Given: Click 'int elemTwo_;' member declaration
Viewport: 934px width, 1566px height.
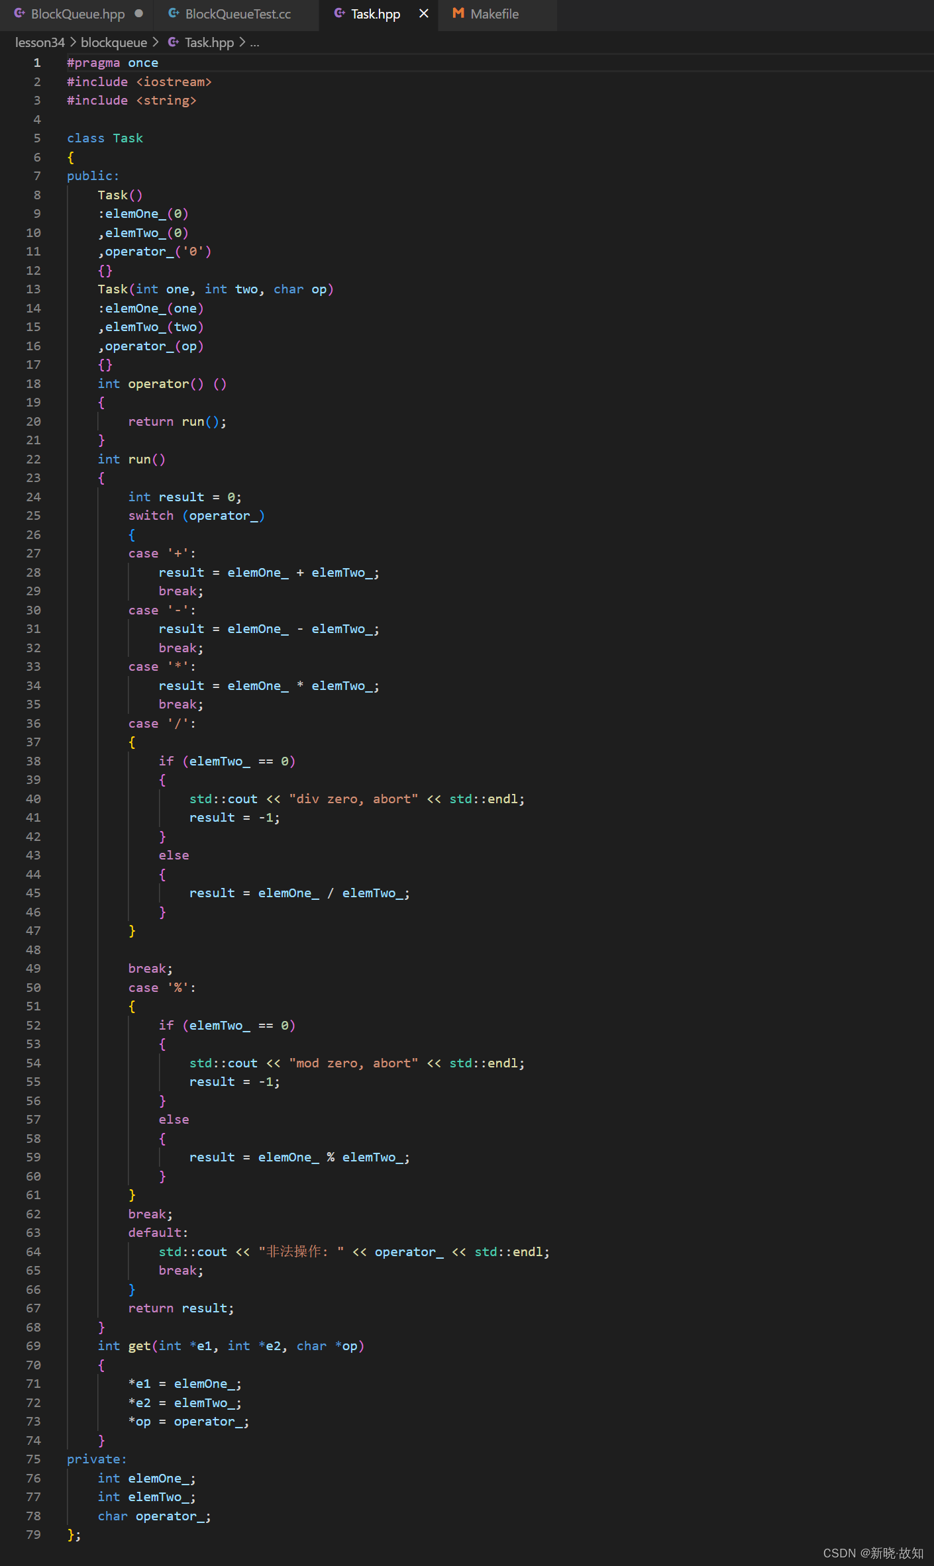Looking at the screenshot, I should (x=146, y=1497).
